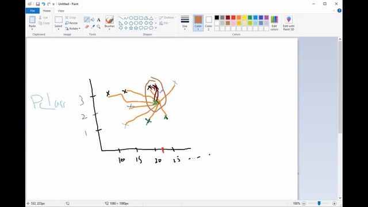Click the Crop tool

70,18
